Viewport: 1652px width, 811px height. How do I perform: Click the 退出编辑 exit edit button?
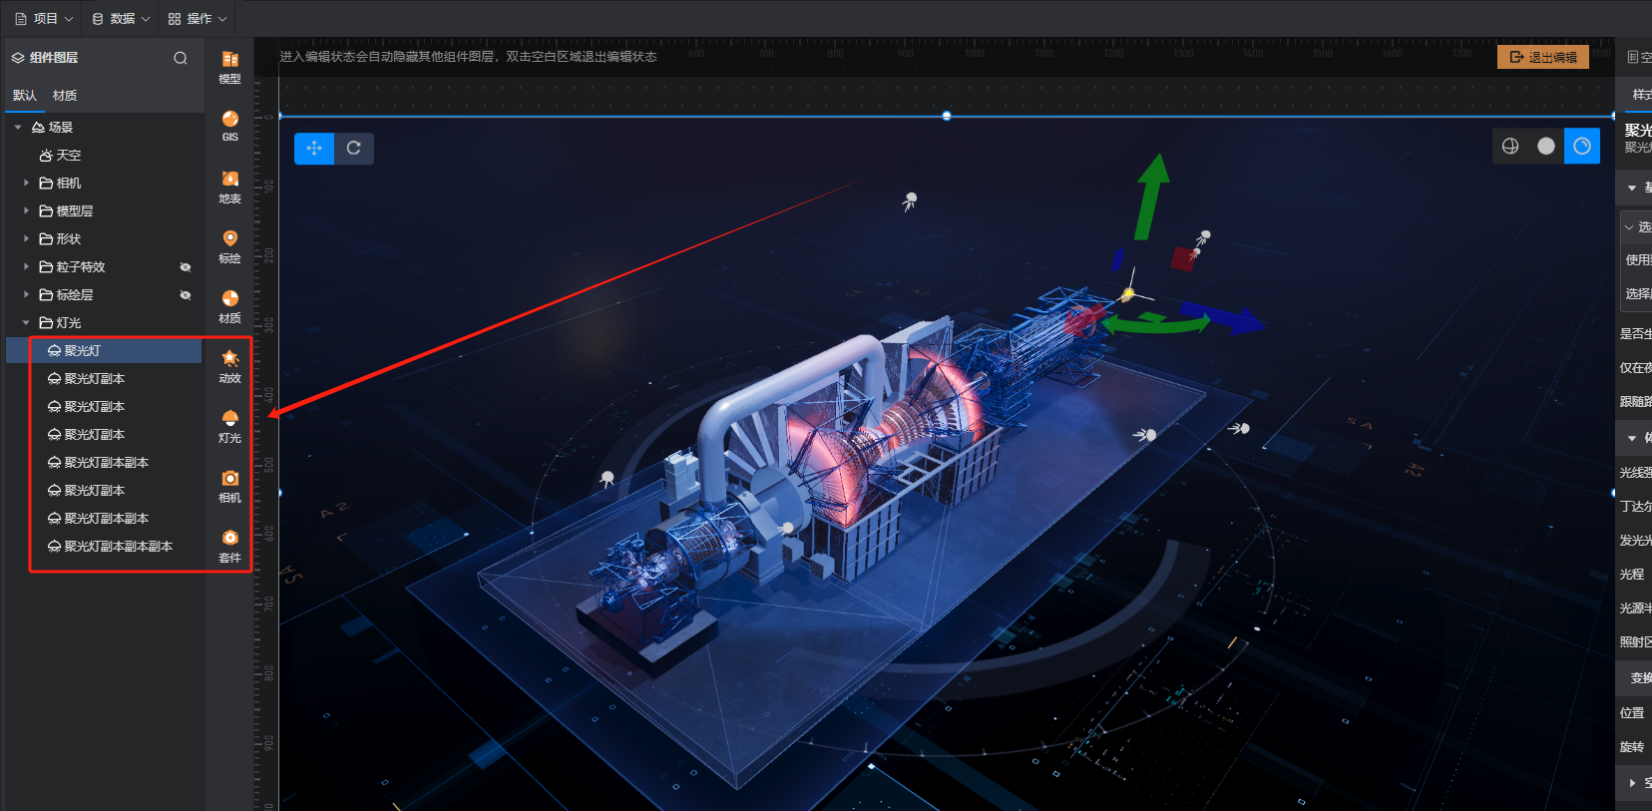pos(1543,58)
